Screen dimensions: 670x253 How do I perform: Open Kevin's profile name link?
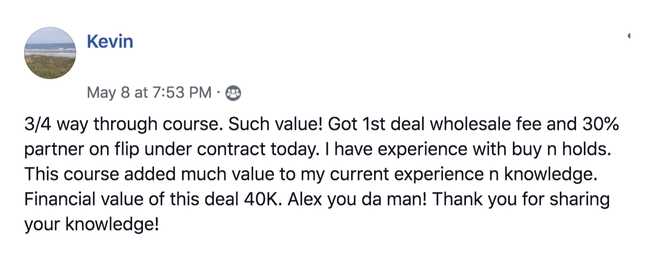click(x=110, y=41)
